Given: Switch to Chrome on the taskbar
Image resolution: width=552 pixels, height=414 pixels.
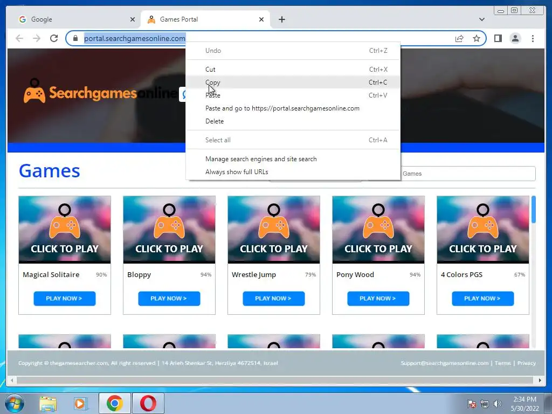Looking at the screenshot, I should click(115, 403).
